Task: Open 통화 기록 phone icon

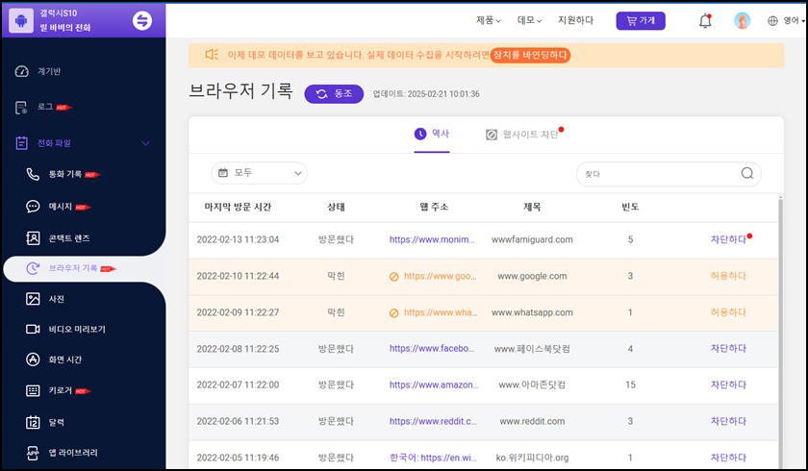Action: click(33, 175)
